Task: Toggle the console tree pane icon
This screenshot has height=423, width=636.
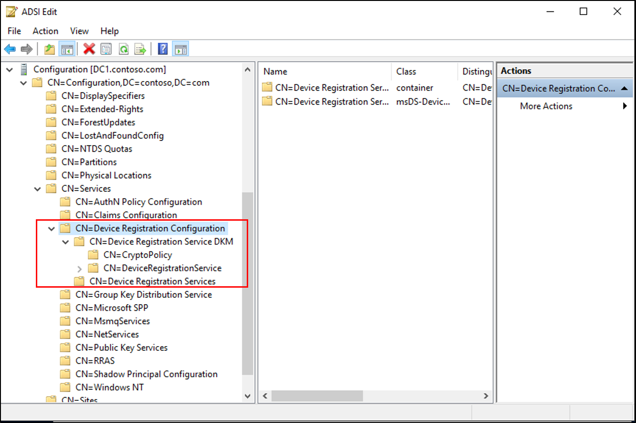Action: click(67, 49)
